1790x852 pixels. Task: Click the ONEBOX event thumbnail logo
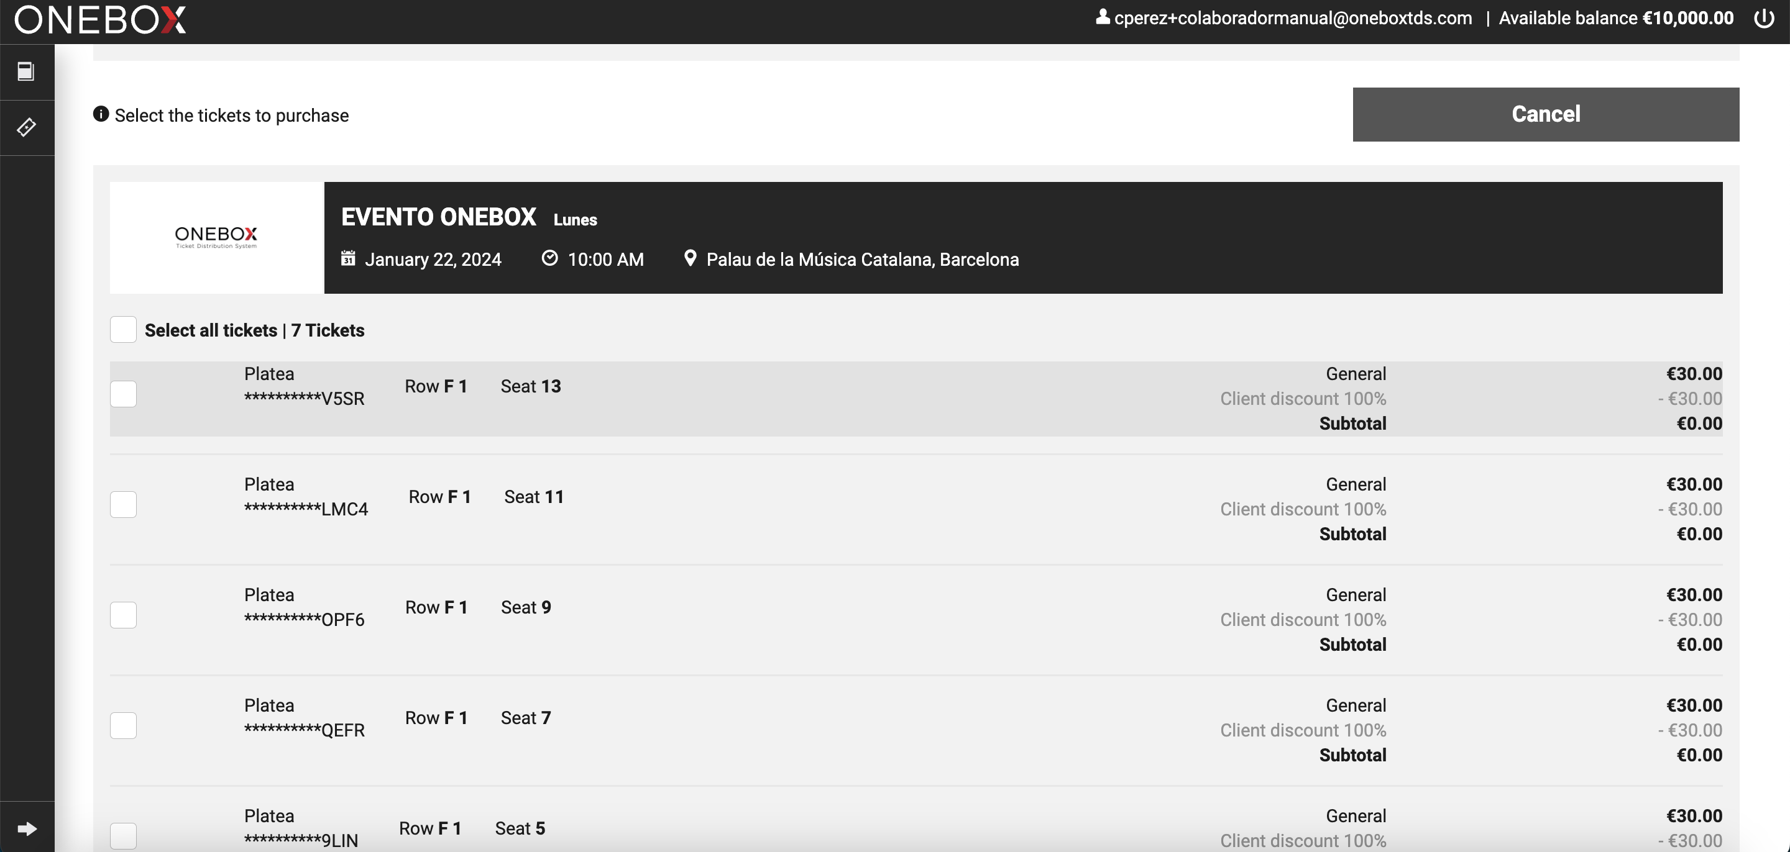(x=216, y=237)
